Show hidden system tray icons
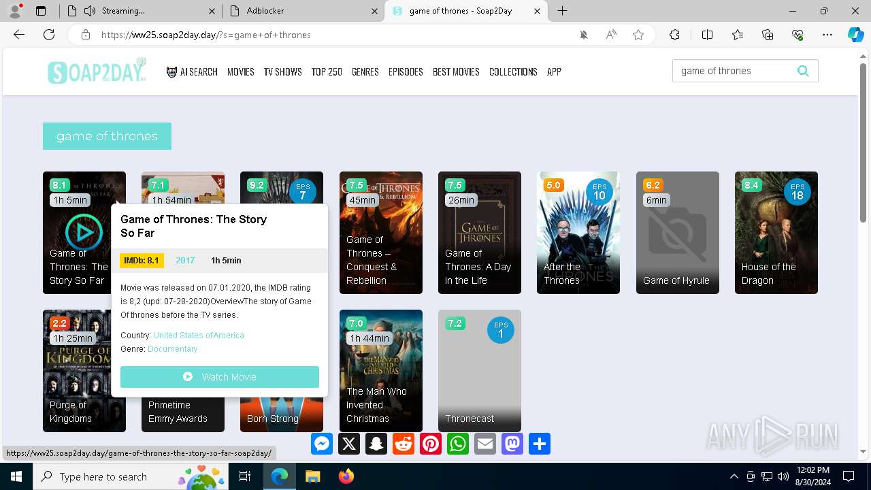Viewport: 871px width, 490px height. (x=734, y=476)
